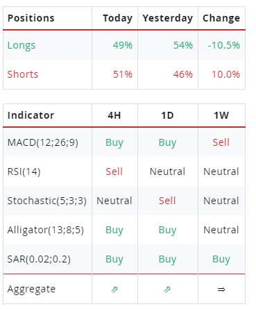This screenshot has height=309, width=256.
Task: Select the 1W column header
Action: pos(221,115)
